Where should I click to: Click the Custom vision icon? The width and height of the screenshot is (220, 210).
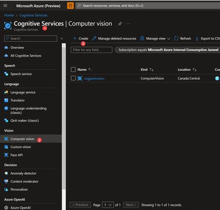tap(6, 147)
